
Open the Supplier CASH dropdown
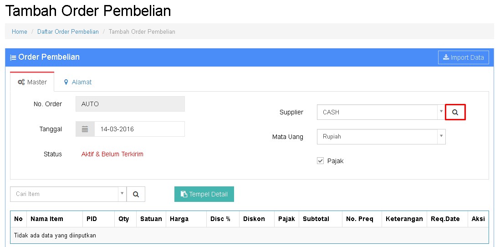click(381, 112)
